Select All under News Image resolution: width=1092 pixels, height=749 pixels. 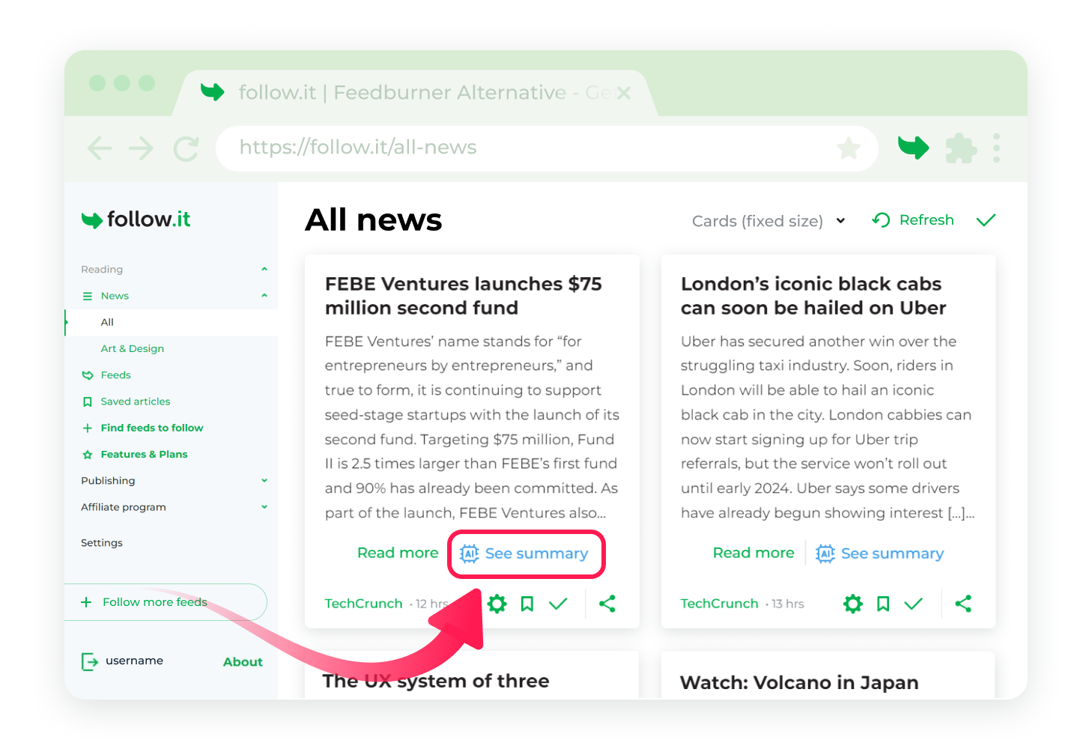(x=107, y=322)
